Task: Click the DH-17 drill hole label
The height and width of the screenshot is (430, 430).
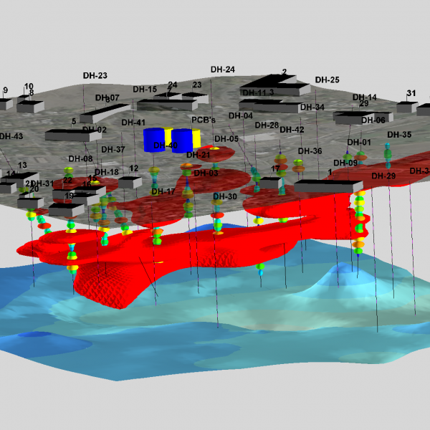Action: click(163, 191)
